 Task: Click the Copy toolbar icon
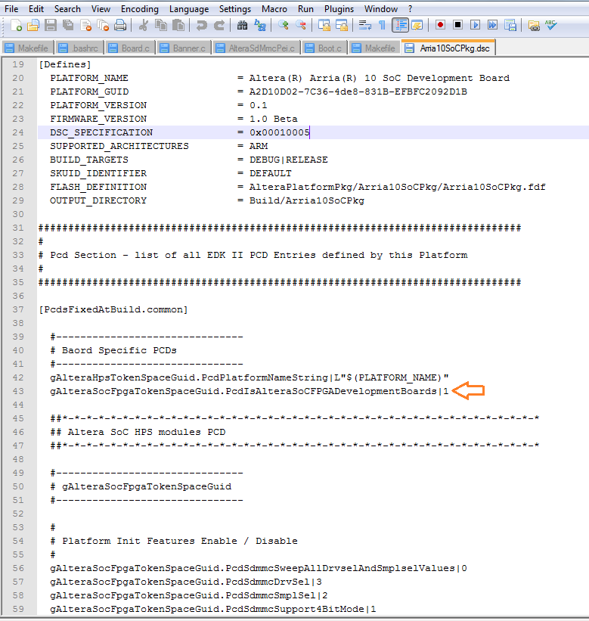[x=161, y=26]
